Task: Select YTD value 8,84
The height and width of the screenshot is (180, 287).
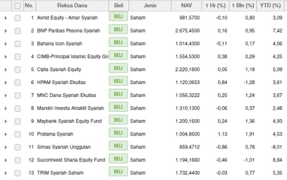Action: pyautogui.click(x=277, y=160)
